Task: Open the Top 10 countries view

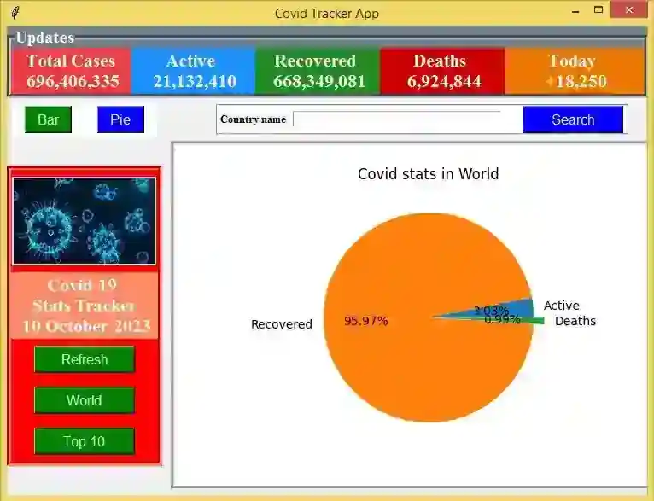Action: [85, 441]
